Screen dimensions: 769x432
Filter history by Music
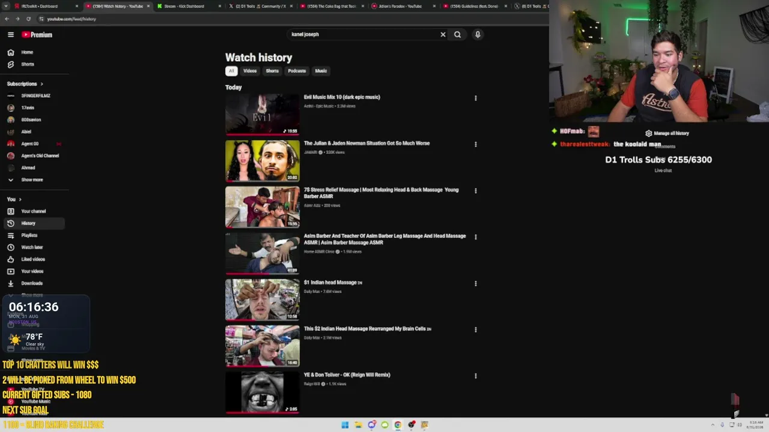(321, 71)
